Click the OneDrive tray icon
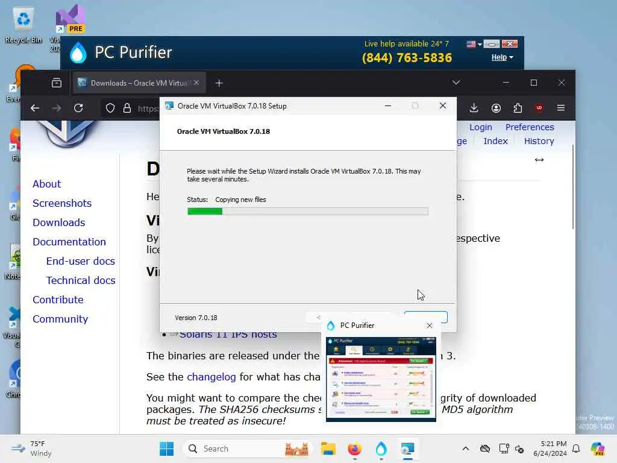 pos(485,449)
